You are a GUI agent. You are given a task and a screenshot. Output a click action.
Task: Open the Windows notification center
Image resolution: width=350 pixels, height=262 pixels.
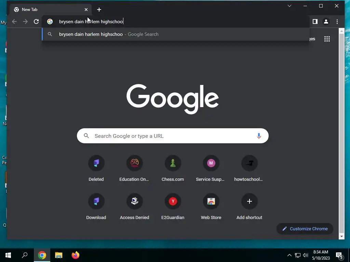coord(339,255)
